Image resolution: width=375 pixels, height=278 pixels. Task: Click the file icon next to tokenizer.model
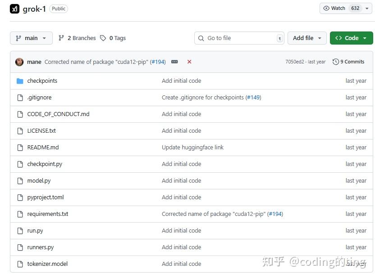point(20,264)
